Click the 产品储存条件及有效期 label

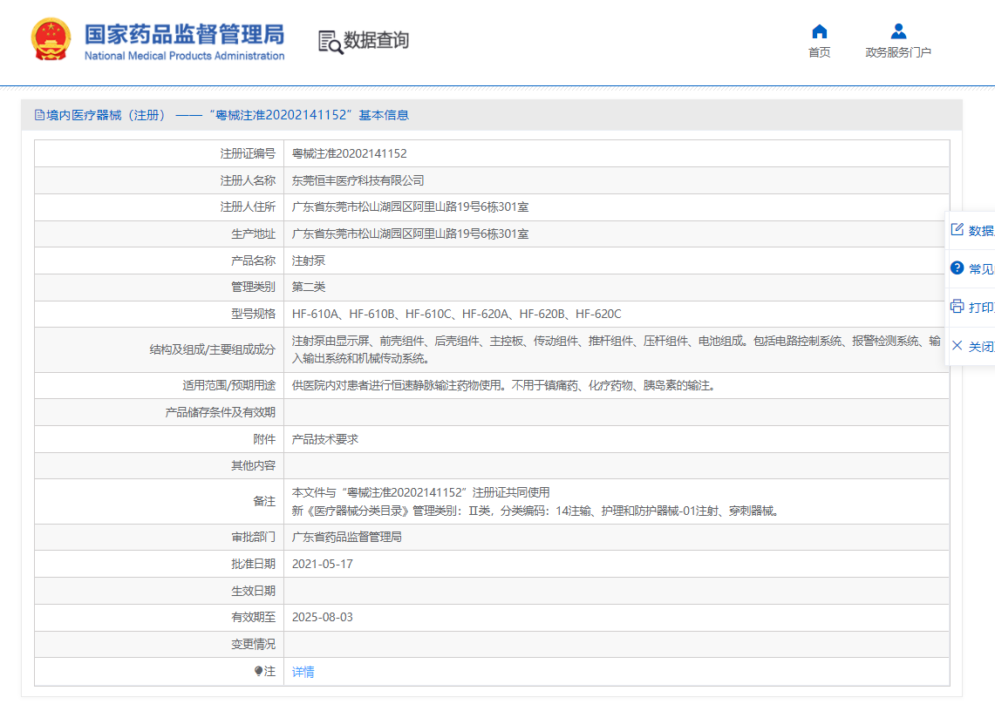(x=221, y=412)
